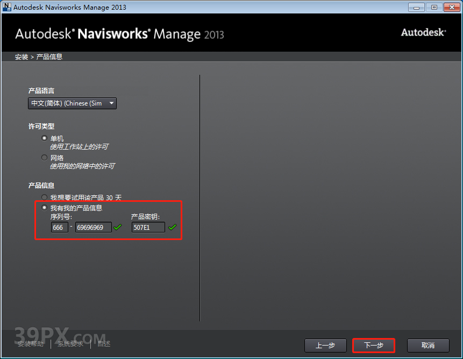Viewport: 463px width, 359px height.
Task: Click the 取消 button
Action: (x=428, y=346)
